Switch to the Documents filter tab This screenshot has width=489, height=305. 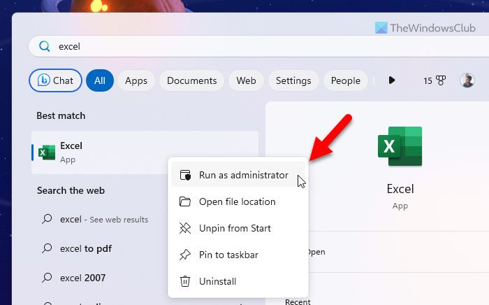[x=192, y=80]
